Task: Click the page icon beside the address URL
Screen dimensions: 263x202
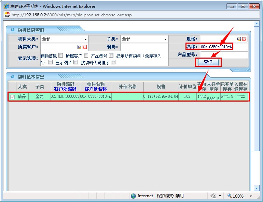Action: point(7,15)
